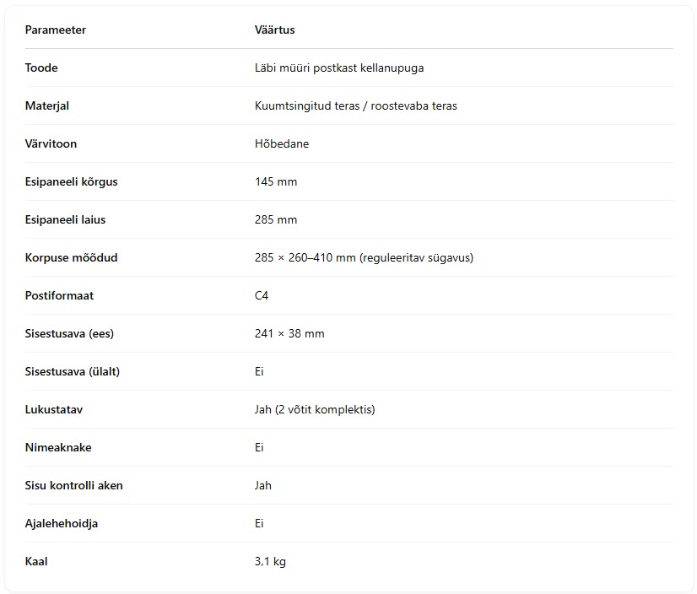Click the Sisu kontrolli aken label

[x=73, y=485]
